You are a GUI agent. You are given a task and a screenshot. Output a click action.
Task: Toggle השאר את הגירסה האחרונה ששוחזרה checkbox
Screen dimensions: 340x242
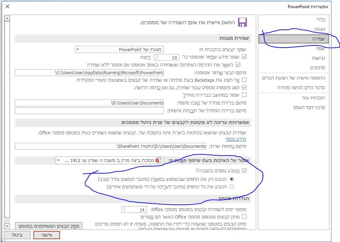(238, 65)
